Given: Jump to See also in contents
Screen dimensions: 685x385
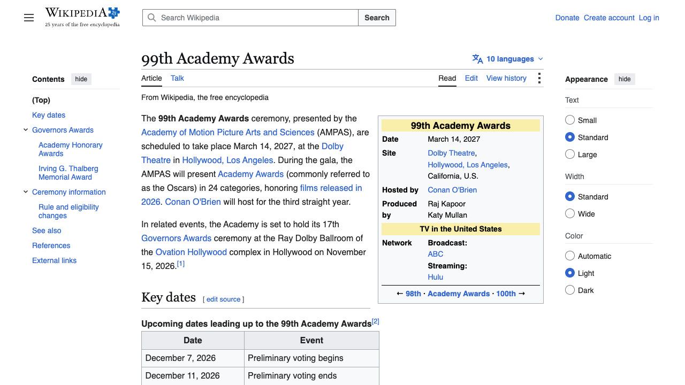Looking at the screenshot, I should coord(47,230).
